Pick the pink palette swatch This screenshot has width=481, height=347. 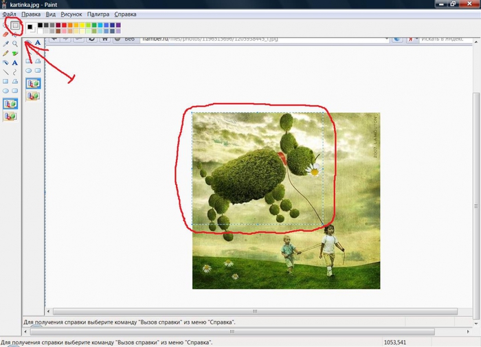(x=64, y=32)
